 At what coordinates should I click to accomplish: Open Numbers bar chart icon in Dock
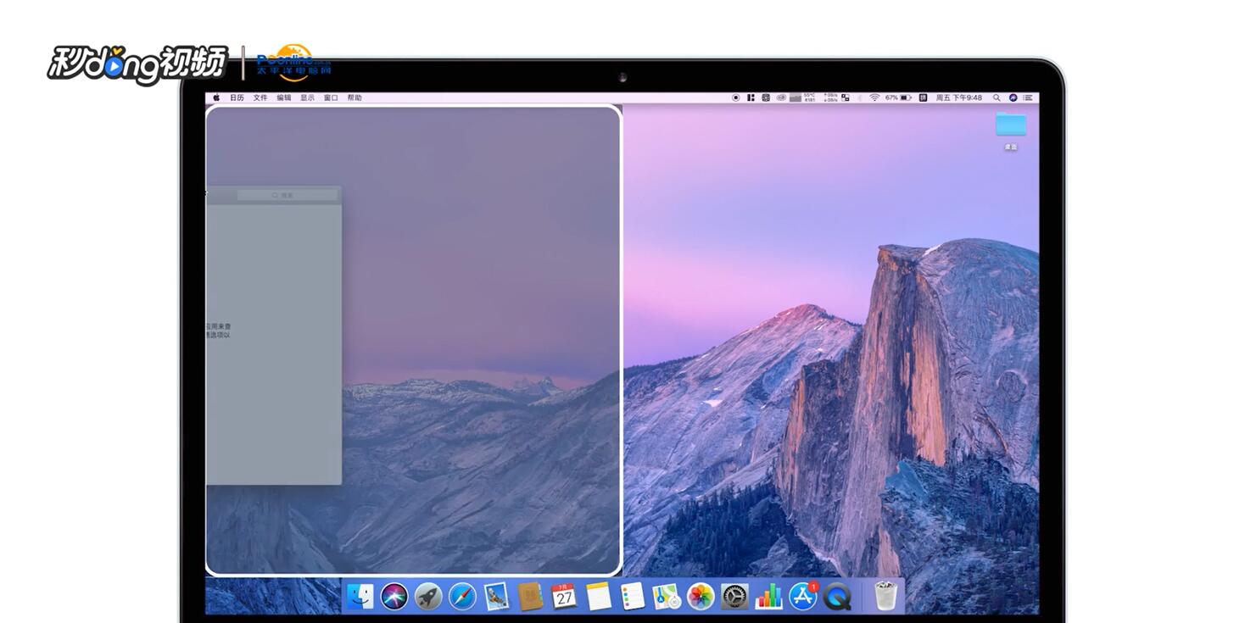point(769,596)
